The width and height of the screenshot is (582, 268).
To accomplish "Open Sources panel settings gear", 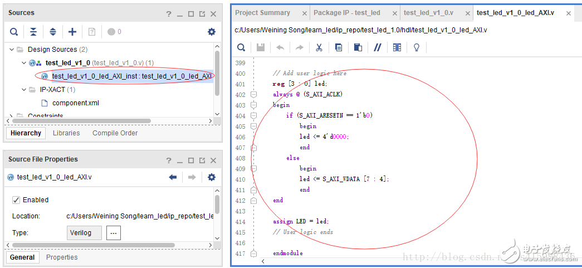I will pyautogui.click(x=212, y=32).
